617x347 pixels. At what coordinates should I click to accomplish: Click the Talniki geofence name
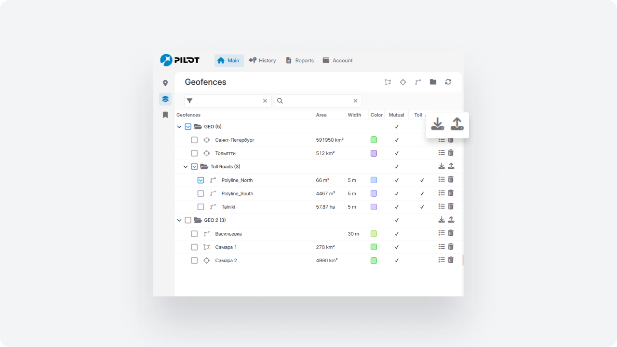[x=228, y=207]
